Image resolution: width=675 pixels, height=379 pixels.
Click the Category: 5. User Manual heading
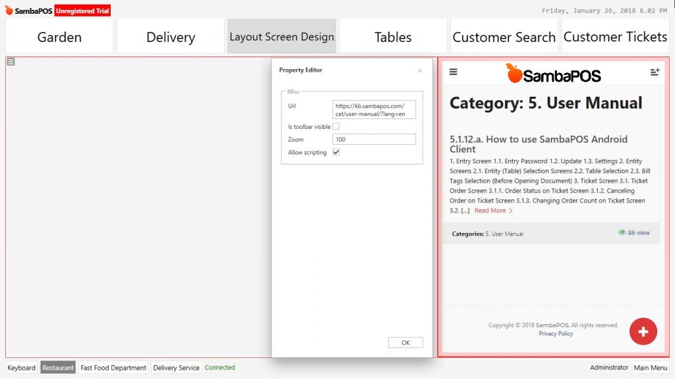click(546, 103)
